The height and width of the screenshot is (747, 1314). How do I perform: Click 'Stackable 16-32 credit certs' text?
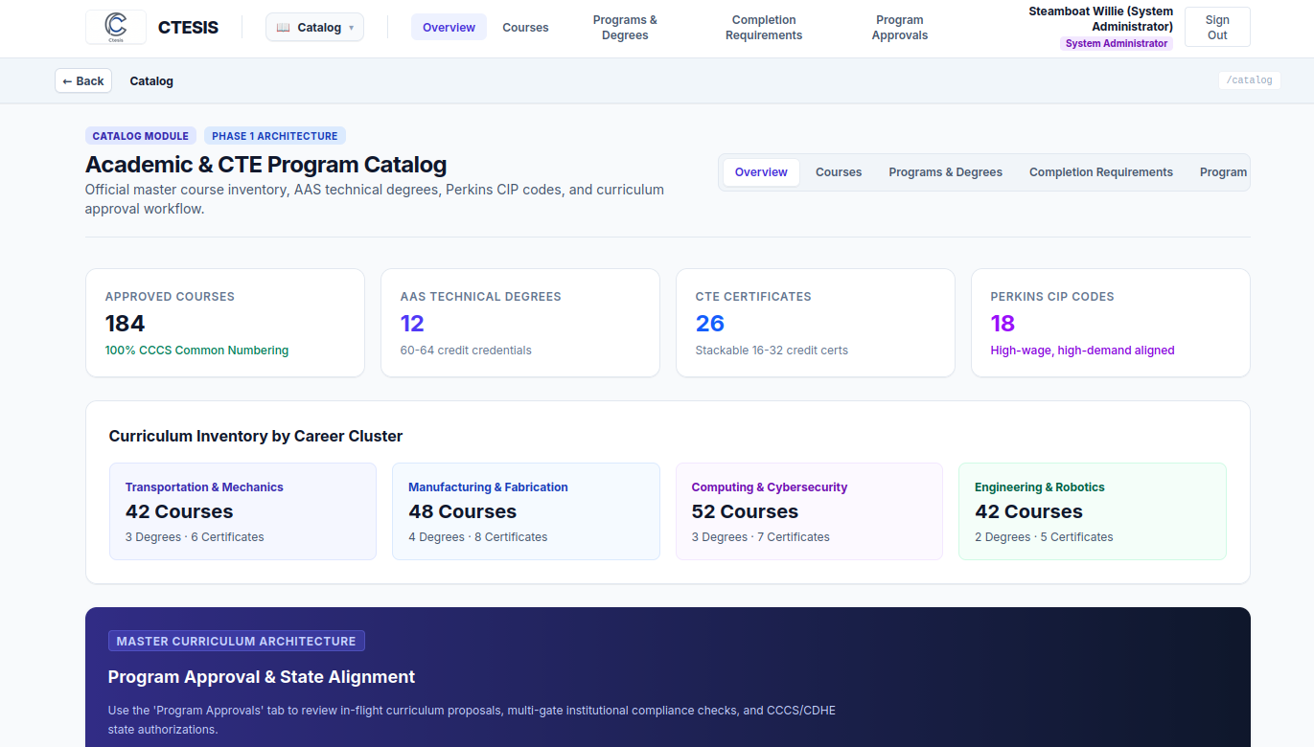(x=772, y=351)
